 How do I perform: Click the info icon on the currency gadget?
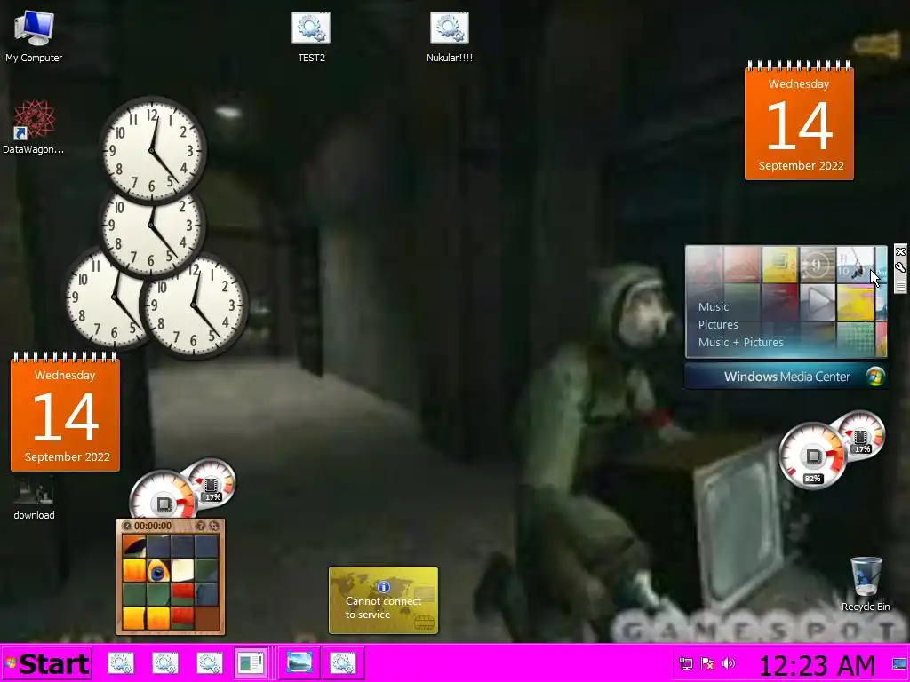[383, 587]
